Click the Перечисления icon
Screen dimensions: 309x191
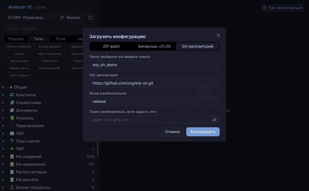[12, 126]
